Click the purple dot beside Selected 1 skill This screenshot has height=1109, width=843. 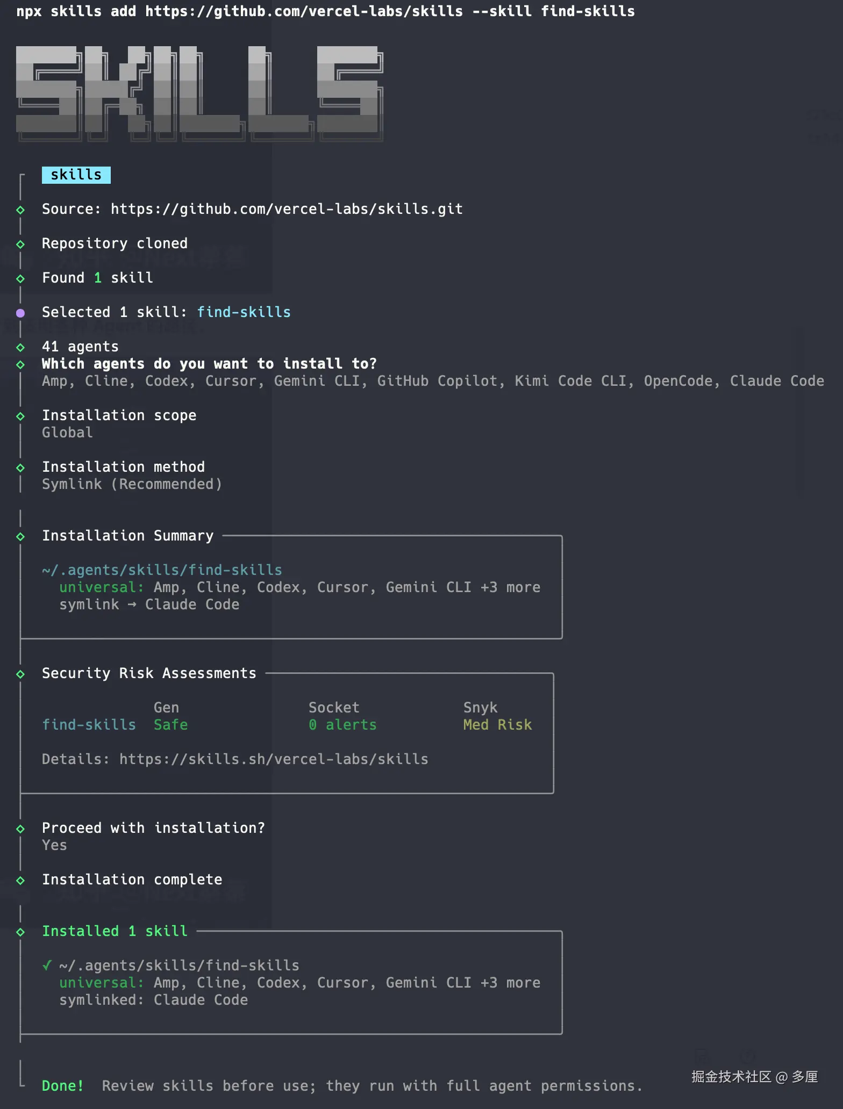20,313
